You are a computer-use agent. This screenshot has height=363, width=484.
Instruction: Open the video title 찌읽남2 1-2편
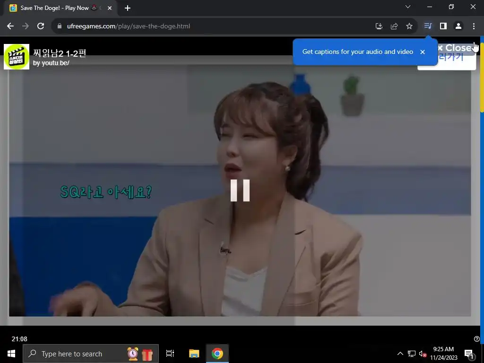click(x=60, y=53)
